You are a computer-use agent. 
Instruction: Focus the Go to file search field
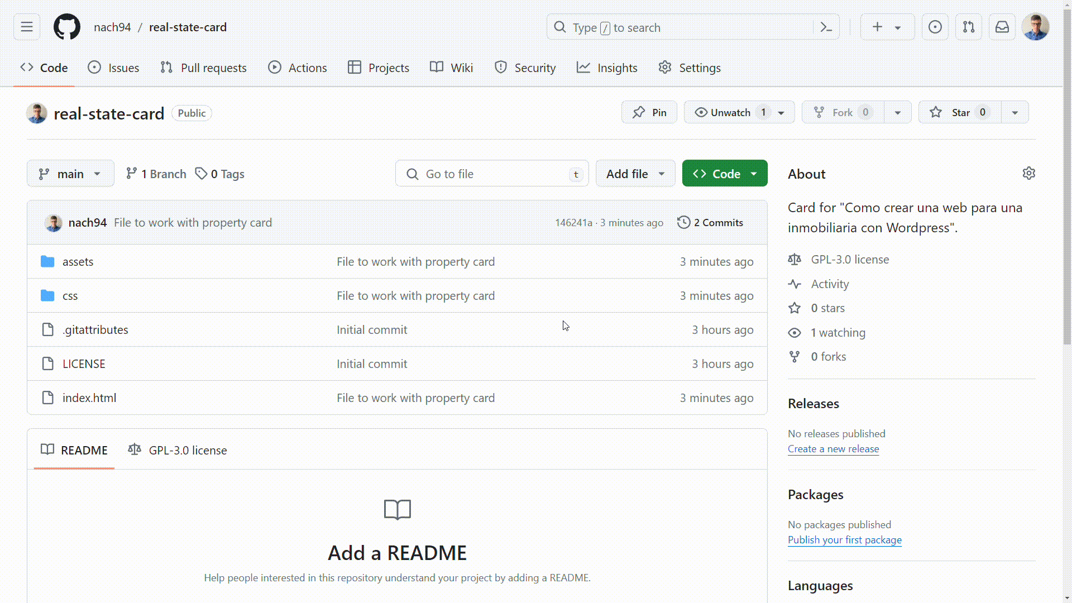492,174
